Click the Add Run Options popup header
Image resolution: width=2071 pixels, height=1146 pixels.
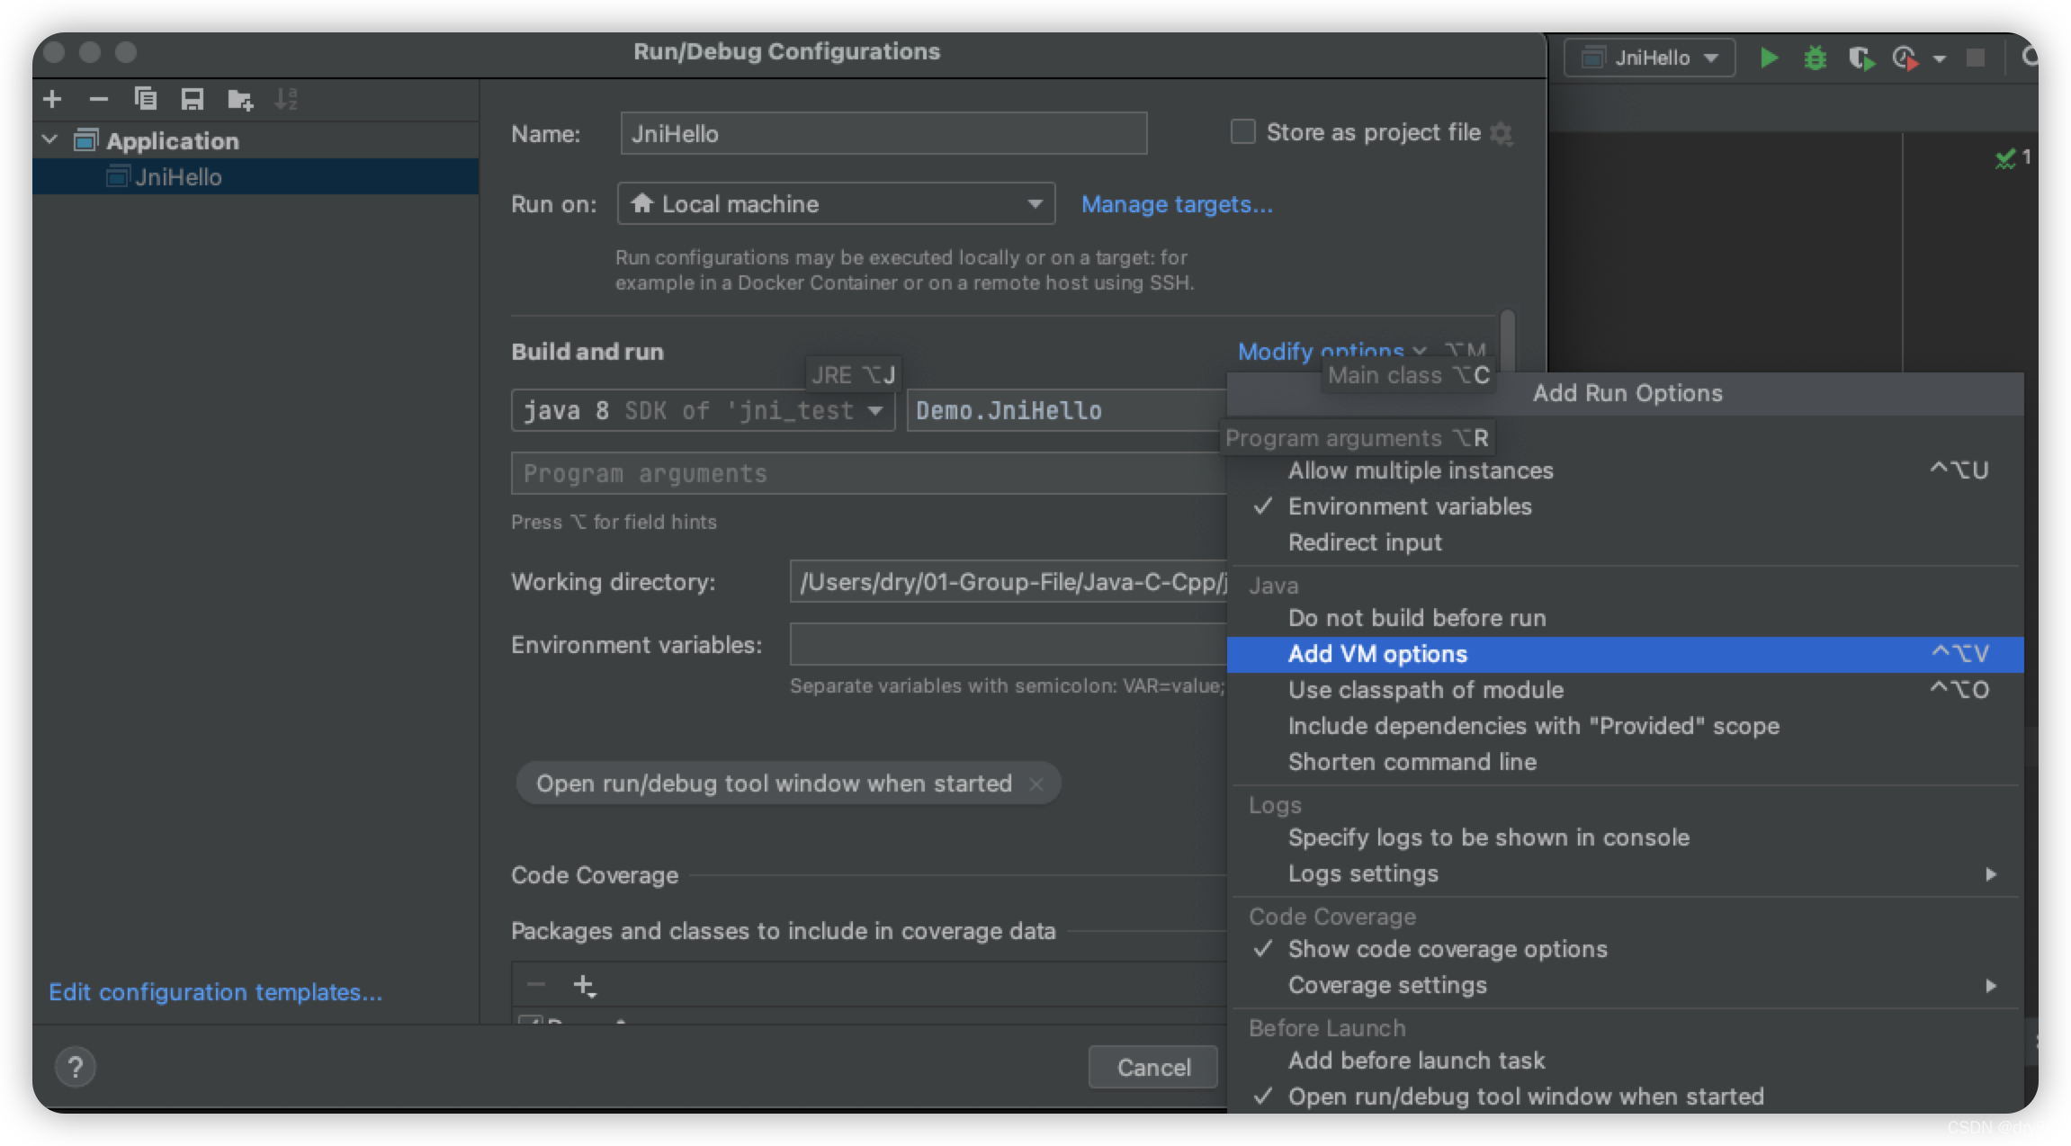point(1627,393)
